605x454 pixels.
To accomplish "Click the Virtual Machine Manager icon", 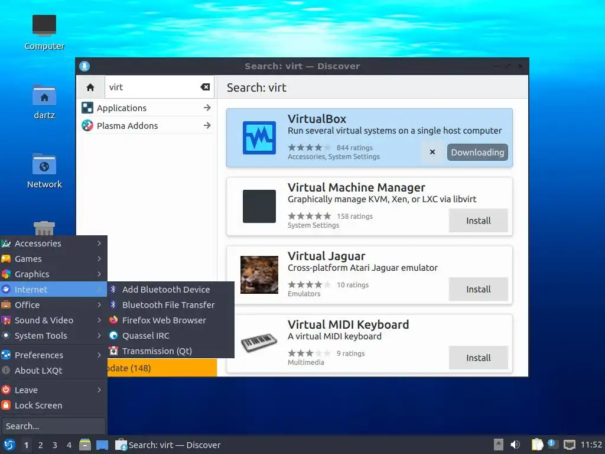I will [259, 206].
